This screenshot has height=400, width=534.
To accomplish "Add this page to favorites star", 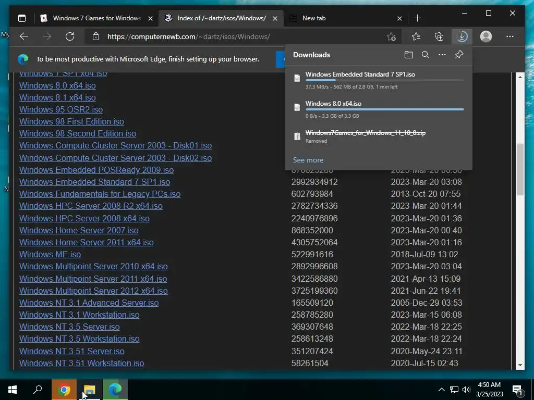I will click(x=392, y=37).
